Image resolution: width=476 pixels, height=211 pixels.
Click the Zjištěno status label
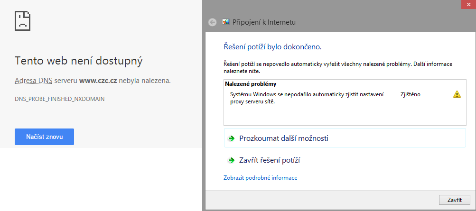(x=411, y=94)
